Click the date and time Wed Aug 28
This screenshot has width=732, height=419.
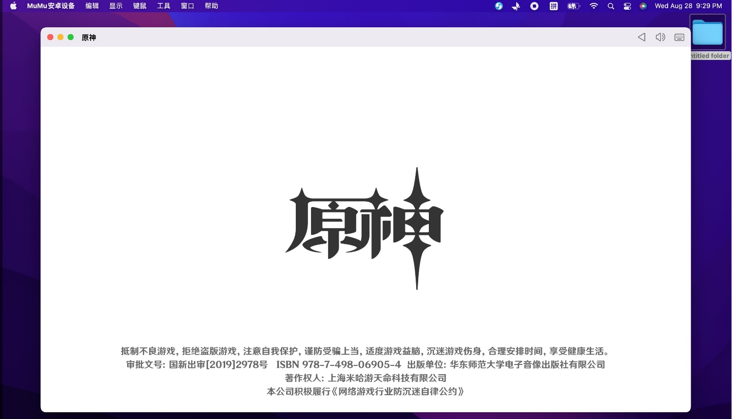689,6
